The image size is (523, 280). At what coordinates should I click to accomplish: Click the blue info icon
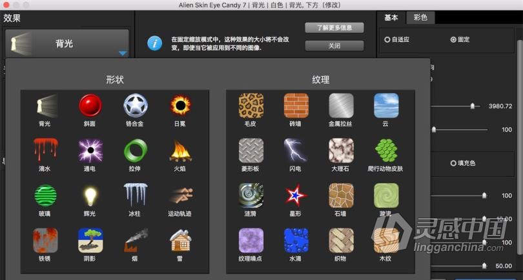pyautogui.click(x=155, y=43)
